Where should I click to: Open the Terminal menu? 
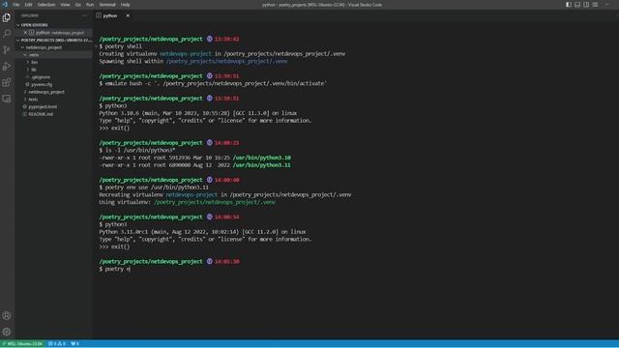(107, 5)
